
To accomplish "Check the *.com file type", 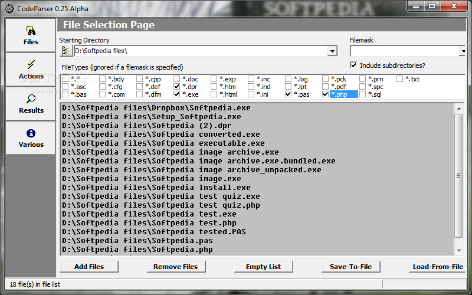I will [102, 94].
